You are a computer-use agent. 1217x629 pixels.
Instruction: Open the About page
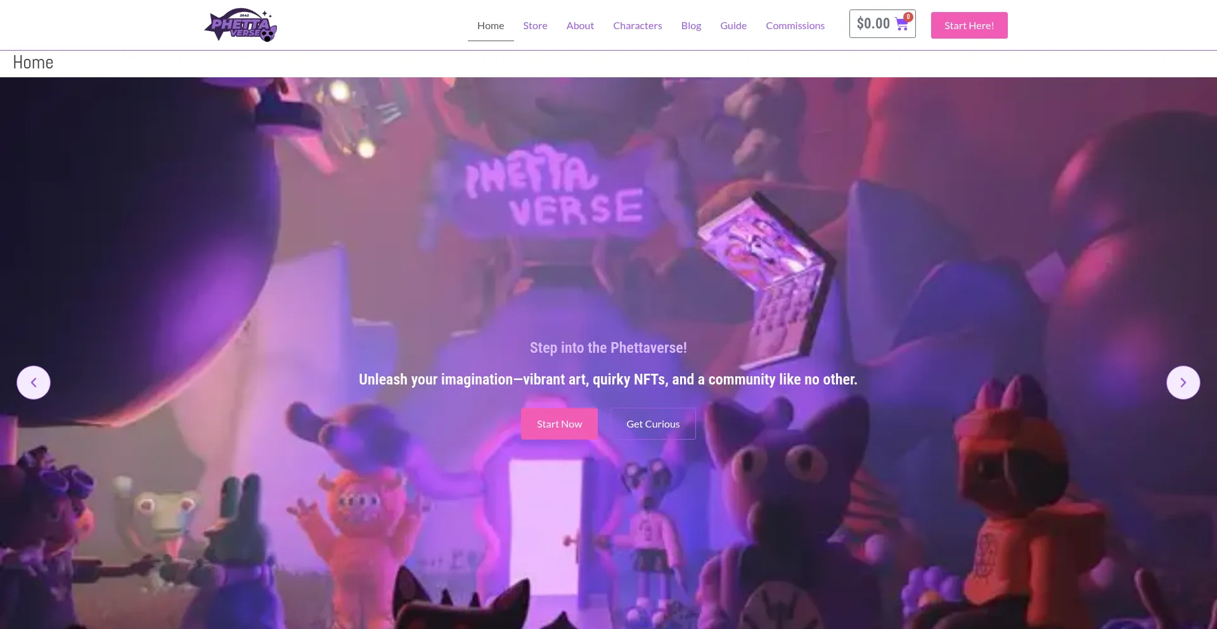580,25
